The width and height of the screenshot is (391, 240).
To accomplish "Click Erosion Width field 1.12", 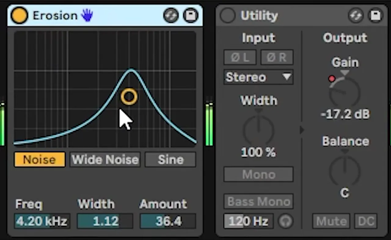I will click(105, 221).
